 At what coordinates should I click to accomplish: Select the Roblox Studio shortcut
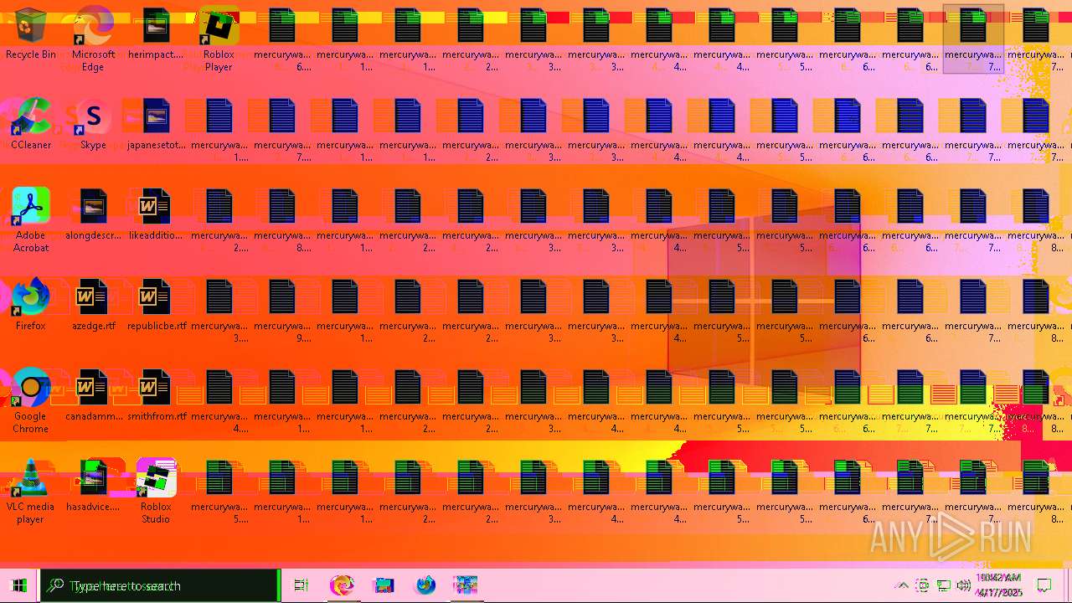156,492
